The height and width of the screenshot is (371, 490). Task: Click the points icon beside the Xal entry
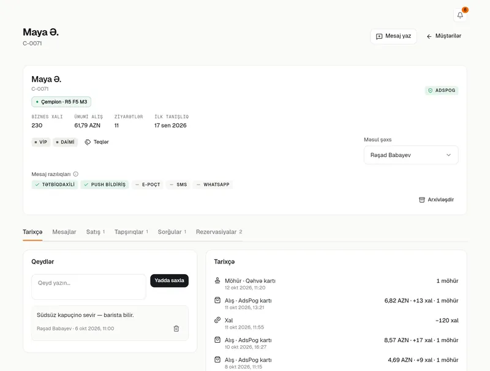(x=217, y=320)
